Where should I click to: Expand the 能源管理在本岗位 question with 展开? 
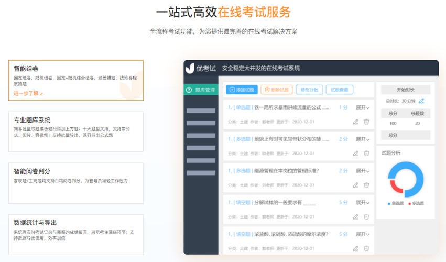[363, 171]
